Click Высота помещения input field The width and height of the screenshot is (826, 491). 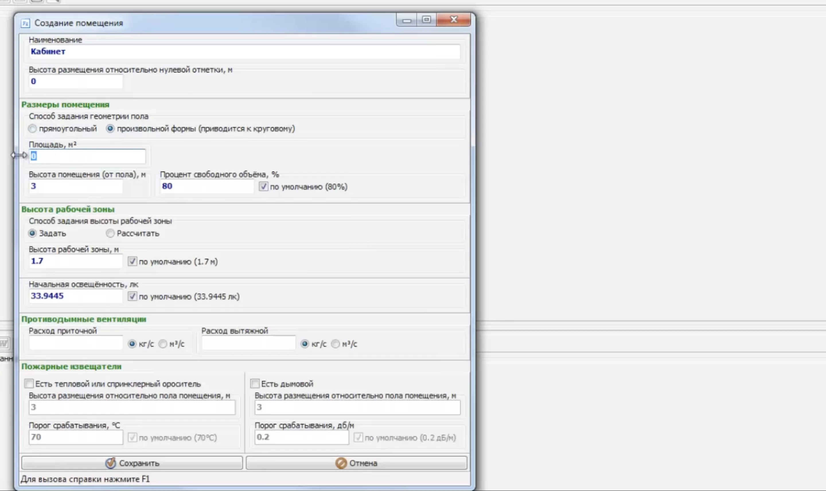pyautogui.click(x=75, y=186)
